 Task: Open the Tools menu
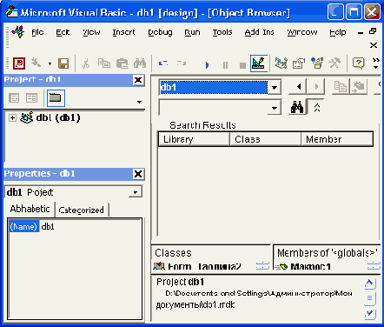222,32
